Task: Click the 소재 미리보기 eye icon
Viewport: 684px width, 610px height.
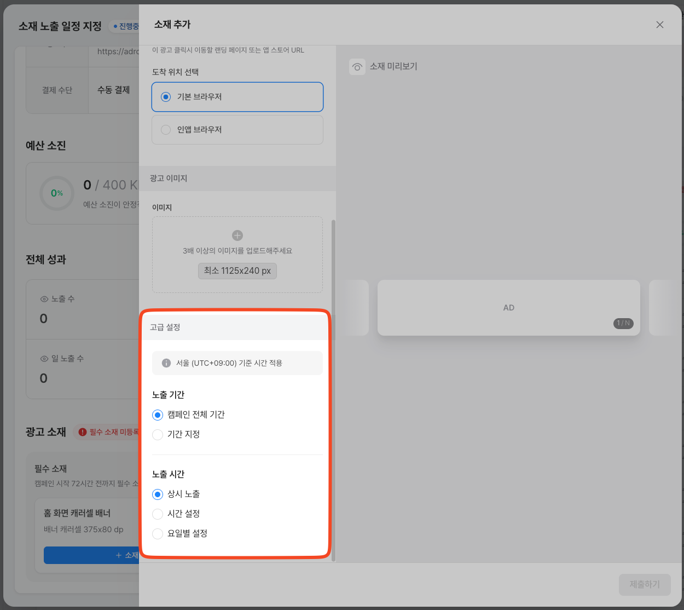Action: [357, 67]
